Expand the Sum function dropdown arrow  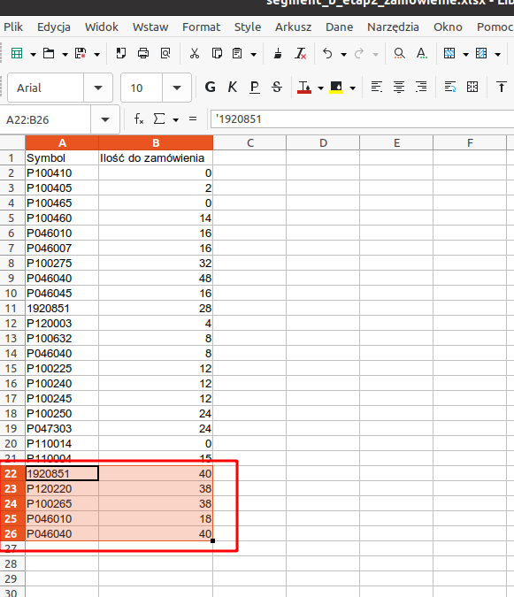(x=175, y=120)
